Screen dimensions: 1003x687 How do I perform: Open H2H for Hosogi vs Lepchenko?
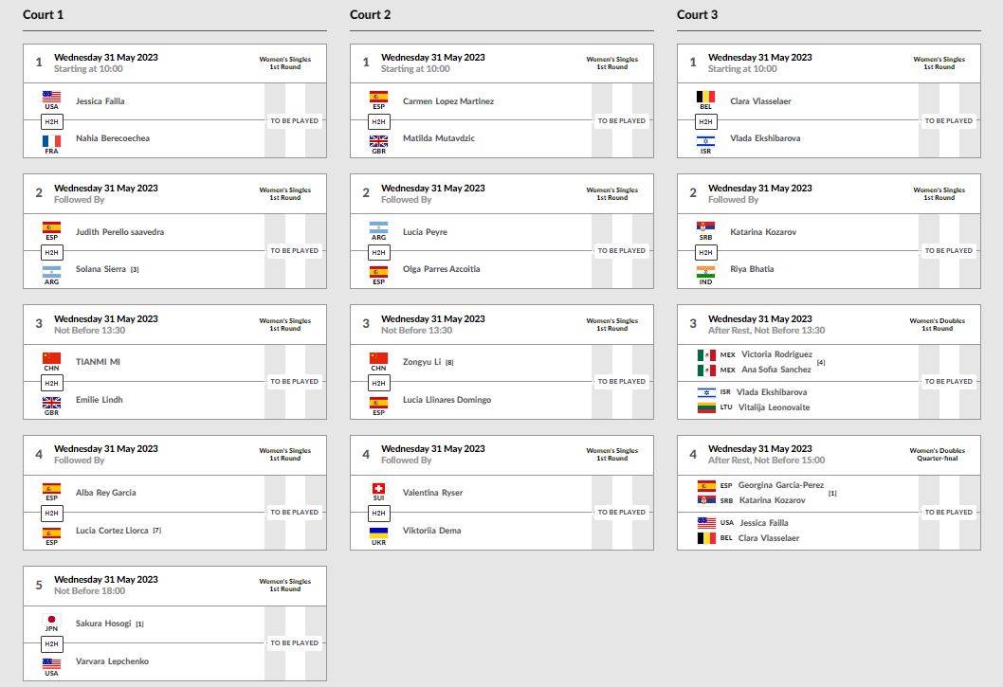point(52,644)
